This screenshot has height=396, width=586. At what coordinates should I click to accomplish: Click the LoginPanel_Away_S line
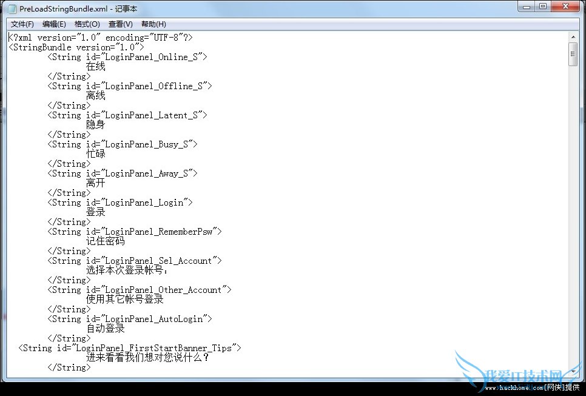122,173
